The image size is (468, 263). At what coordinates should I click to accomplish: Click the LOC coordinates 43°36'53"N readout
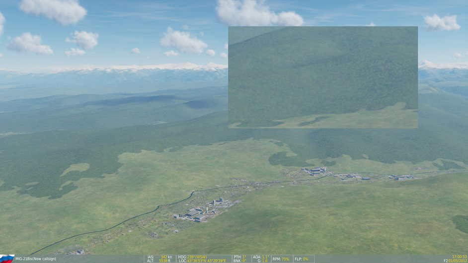(202, 261)
